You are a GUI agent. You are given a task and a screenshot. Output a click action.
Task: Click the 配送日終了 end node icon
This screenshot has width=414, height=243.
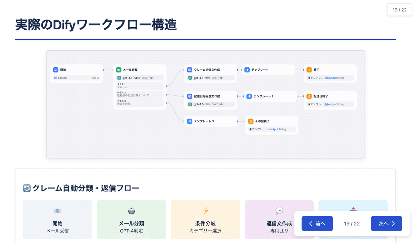point(309,96)
